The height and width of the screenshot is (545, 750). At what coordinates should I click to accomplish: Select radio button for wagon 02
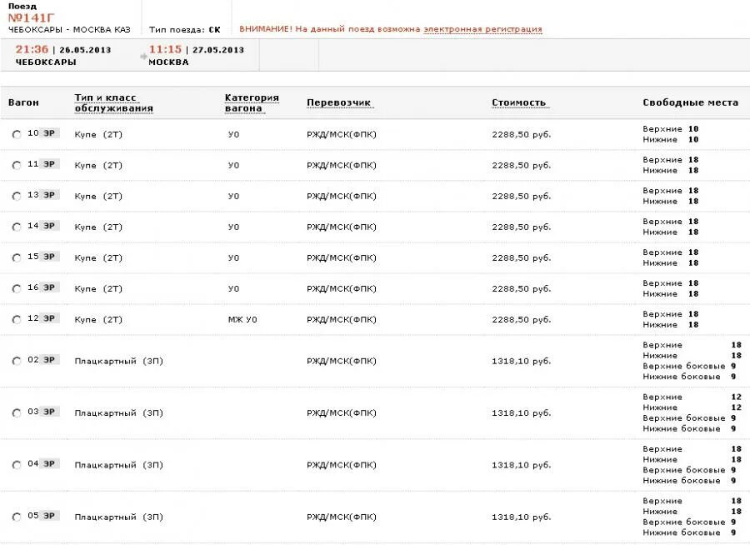(17, 362)
